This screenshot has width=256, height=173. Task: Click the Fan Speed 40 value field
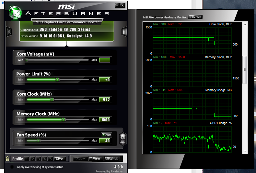(104, 141)
